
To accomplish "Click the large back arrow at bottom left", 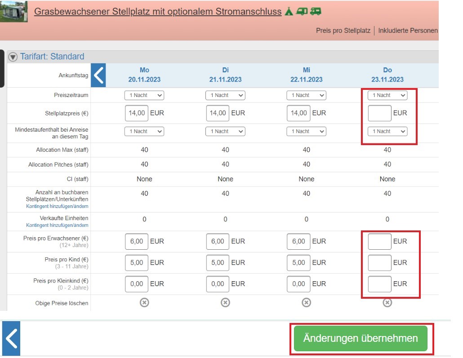I will point(11,338).
